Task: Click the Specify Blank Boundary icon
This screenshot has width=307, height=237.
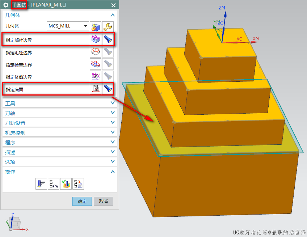Action: (96, 52)
